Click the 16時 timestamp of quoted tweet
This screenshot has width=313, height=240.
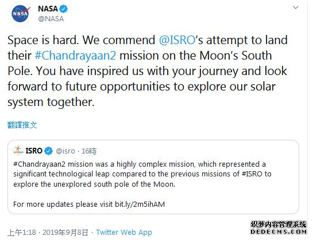coord(89,151)
